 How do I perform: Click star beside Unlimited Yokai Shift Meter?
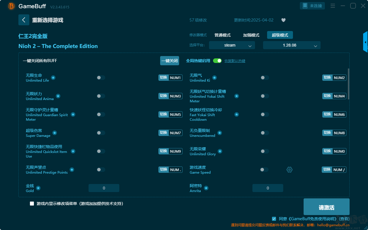tap(237, 96)
